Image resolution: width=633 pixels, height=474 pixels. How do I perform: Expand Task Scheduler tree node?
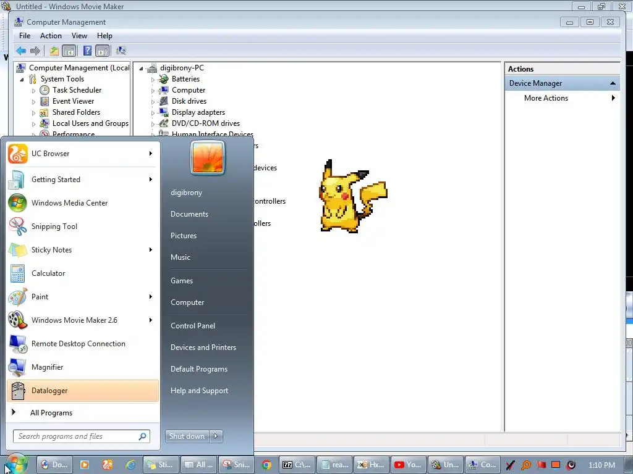click(33, 91)
